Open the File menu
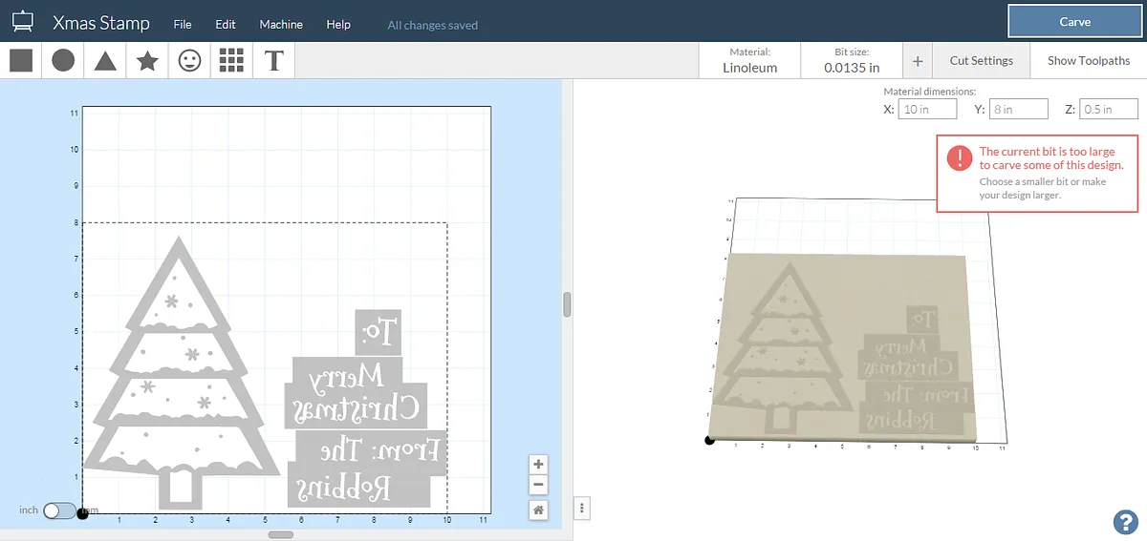This screenshot has width=1147, height=541. click(183, 25)
